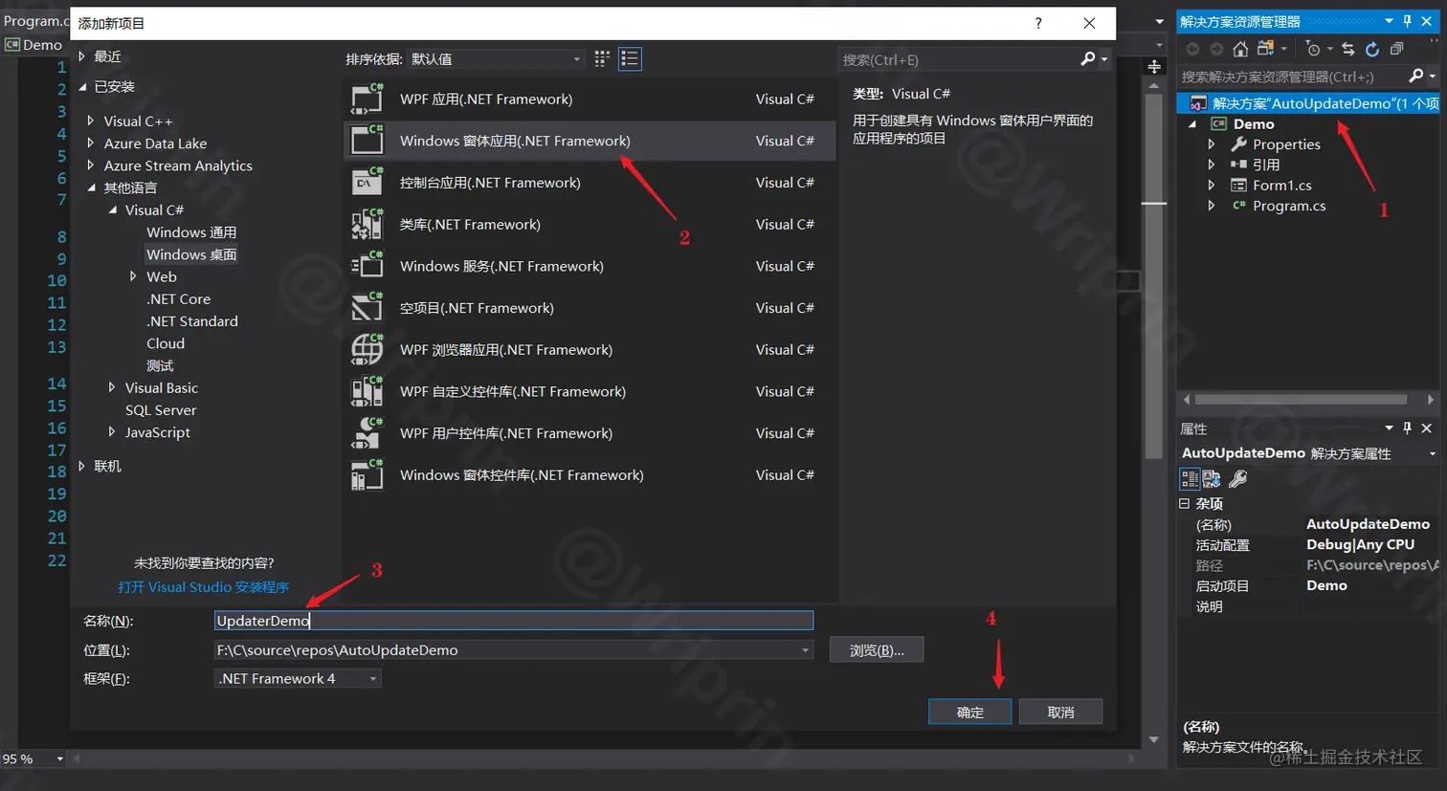
Task: Click the WPF 浏览器应用 globe icon
Action: (367, 349)
